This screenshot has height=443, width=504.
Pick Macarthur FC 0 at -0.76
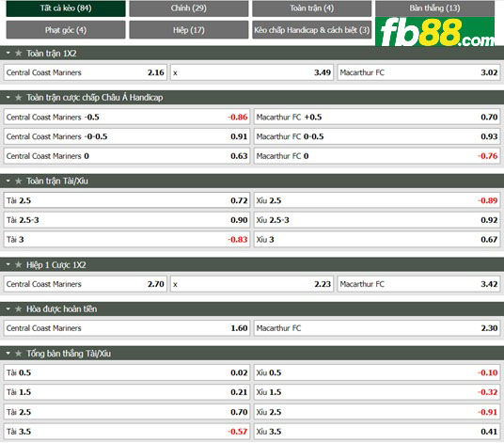pos(377,156)
